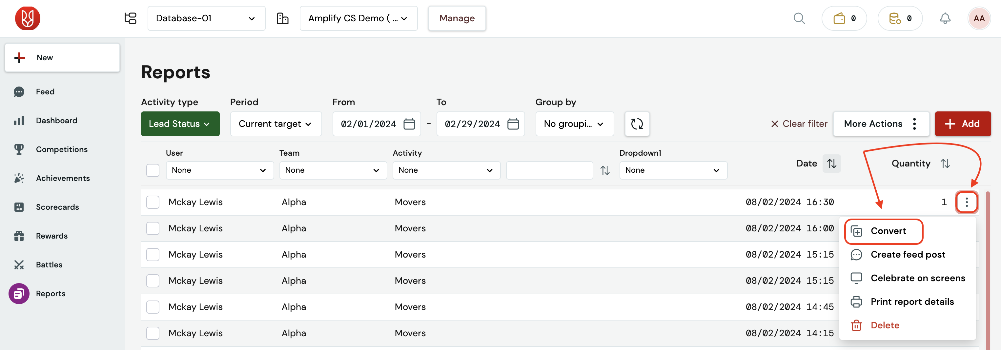The width and height of the screenshot is (1001, 350).
Task: Select the 08/02/2024 14:45 row checkbox
Action: click(153, 307)
